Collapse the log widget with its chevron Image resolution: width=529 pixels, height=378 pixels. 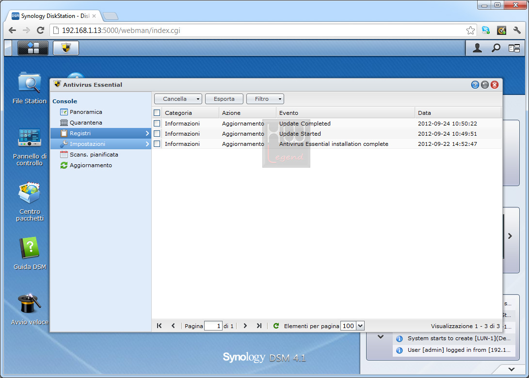pos(381,336)
